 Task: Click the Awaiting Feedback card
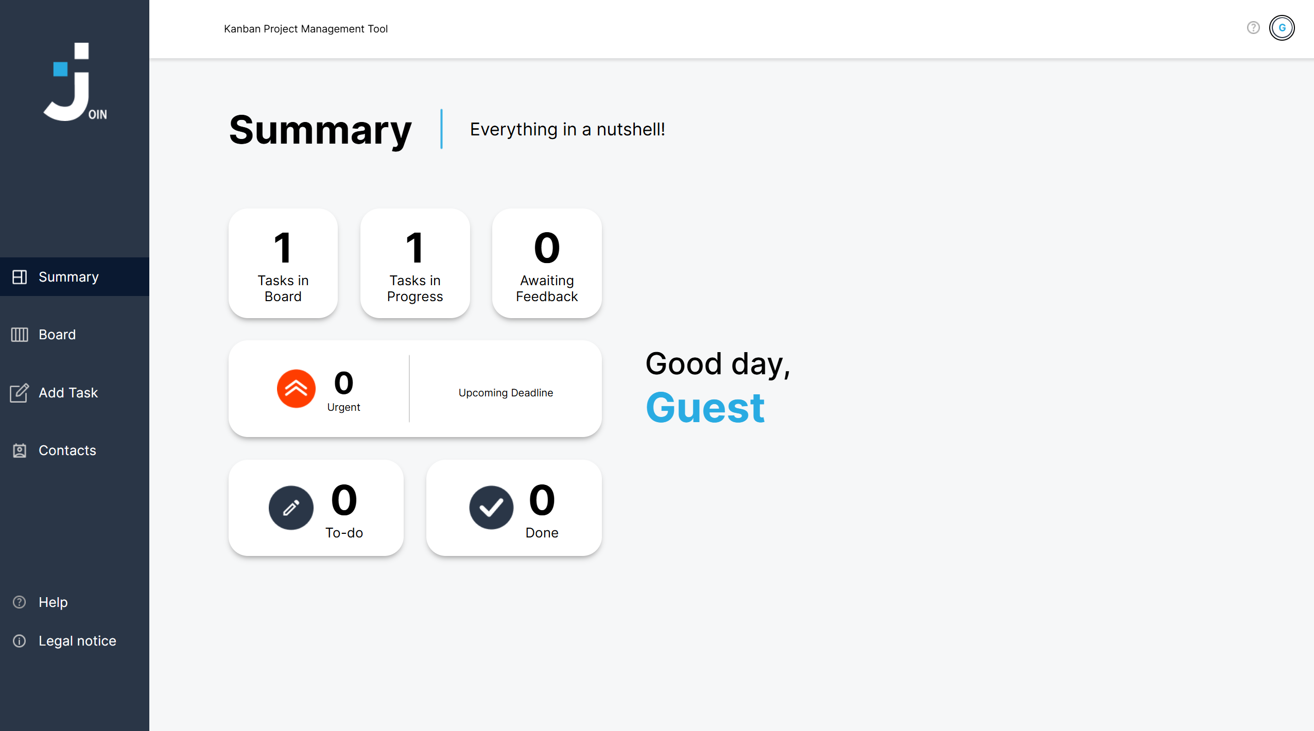[547, 264]
